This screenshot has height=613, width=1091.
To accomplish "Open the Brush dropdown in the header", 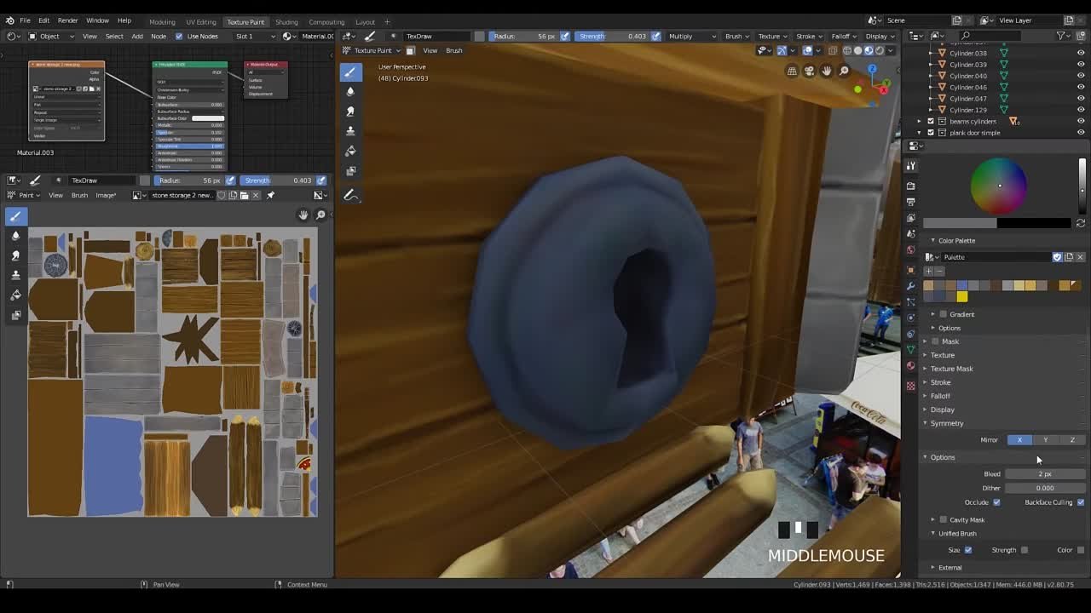I will pos(734,36).
